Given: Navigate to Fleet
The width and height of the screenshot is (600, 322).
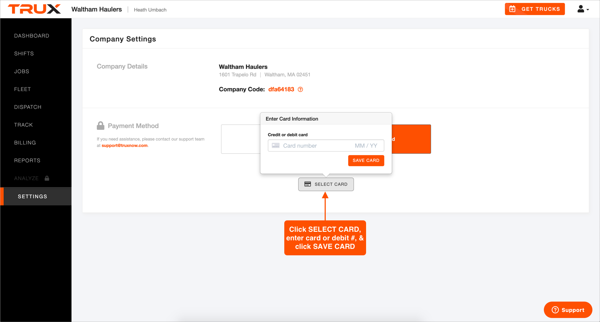Looking at the screenshot, I should [22, 89].
